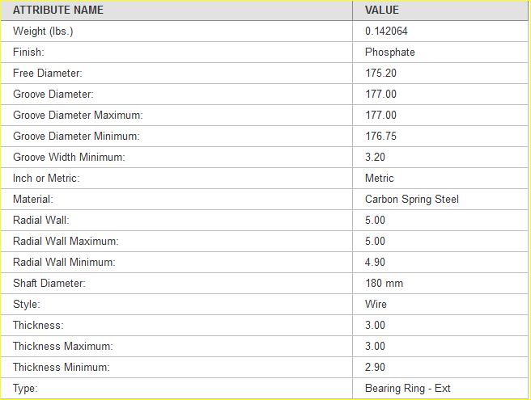531x400 pixels.
Task: Click the Groove Diameter Maximum: label
Action: point(78,115)
